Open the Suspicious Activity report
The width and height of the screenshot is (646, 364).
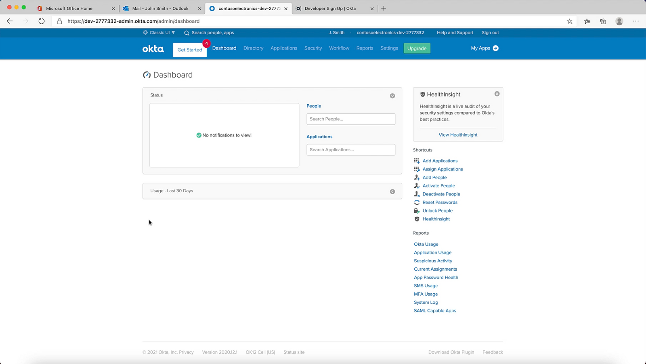click(433, 261)
